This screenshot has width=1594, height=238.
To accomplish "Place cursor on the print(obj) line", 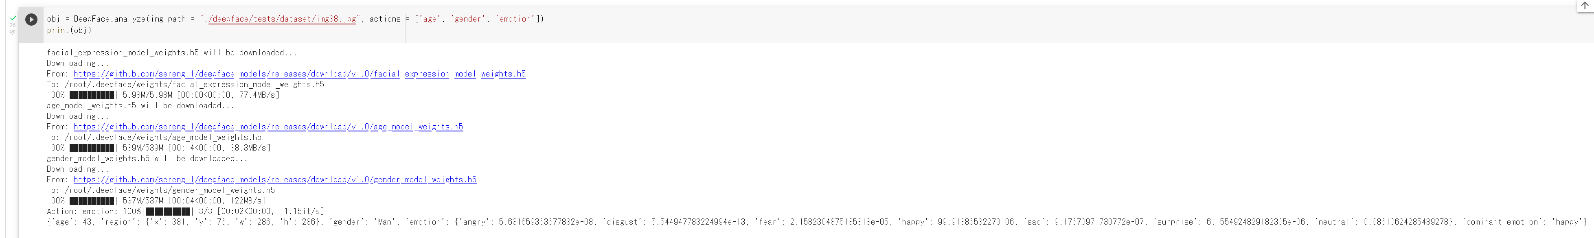I will [69, 30].
